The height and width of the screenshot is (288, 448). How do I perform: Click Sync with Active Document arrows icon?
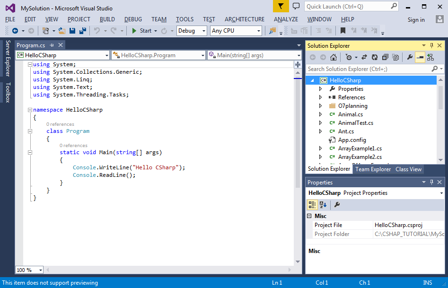(x=364, y=57)
